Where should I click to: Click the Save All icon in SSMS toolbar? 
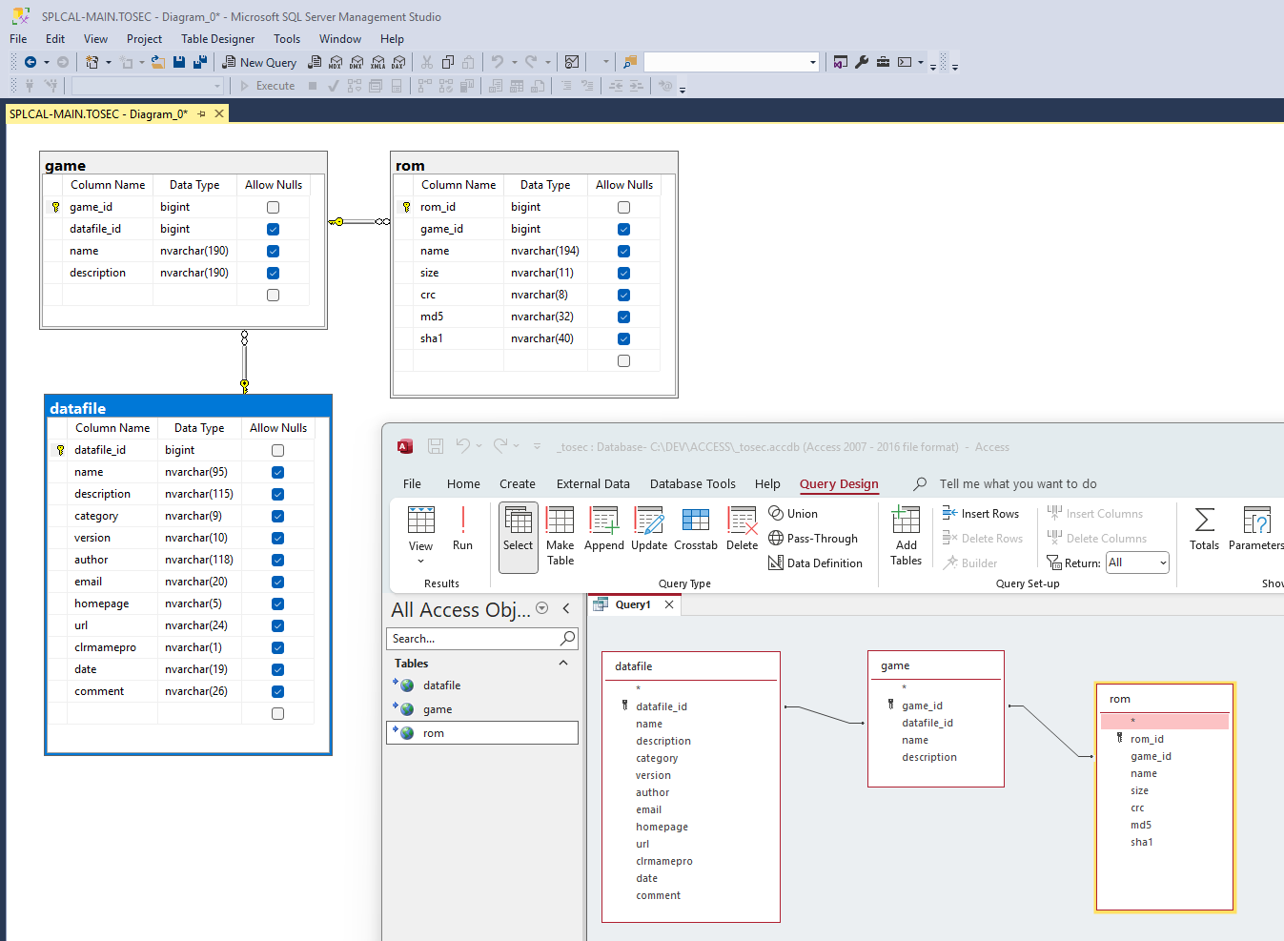[200, 62]
